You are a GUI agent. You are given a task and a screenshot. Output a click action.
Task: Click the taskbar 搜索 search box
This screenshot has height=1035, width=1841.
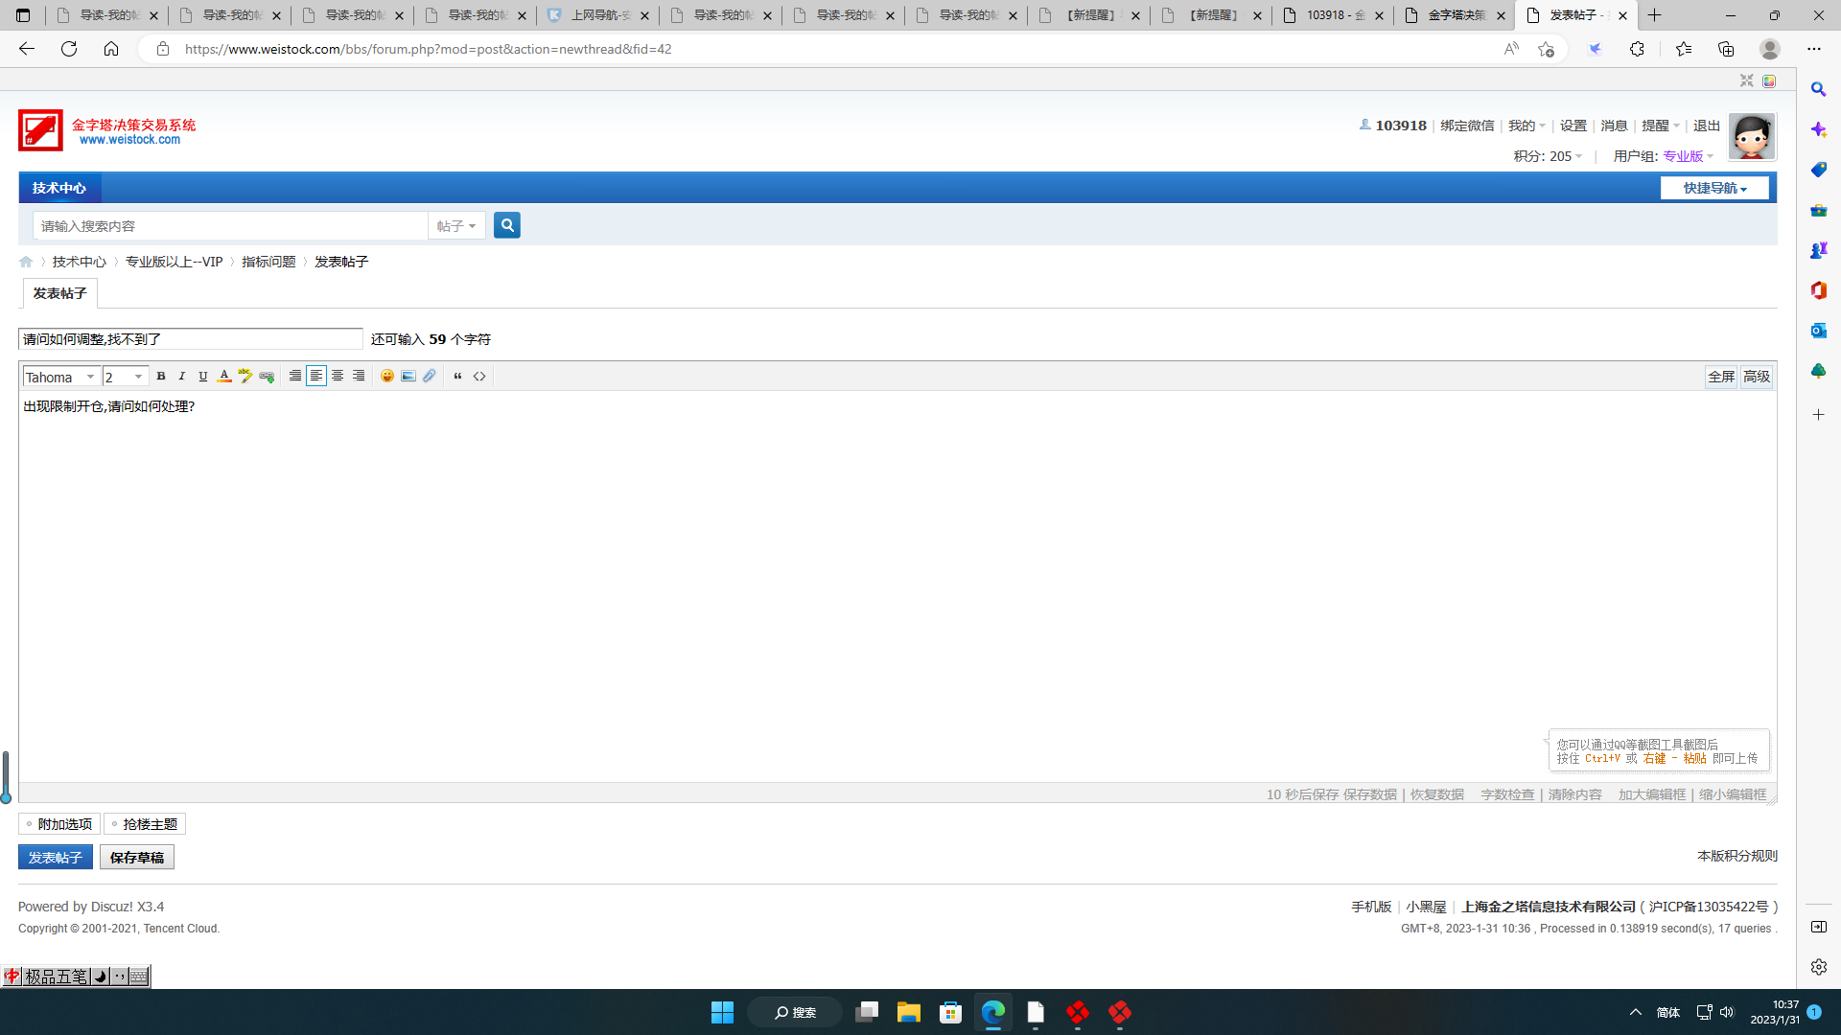[795, 1012]
